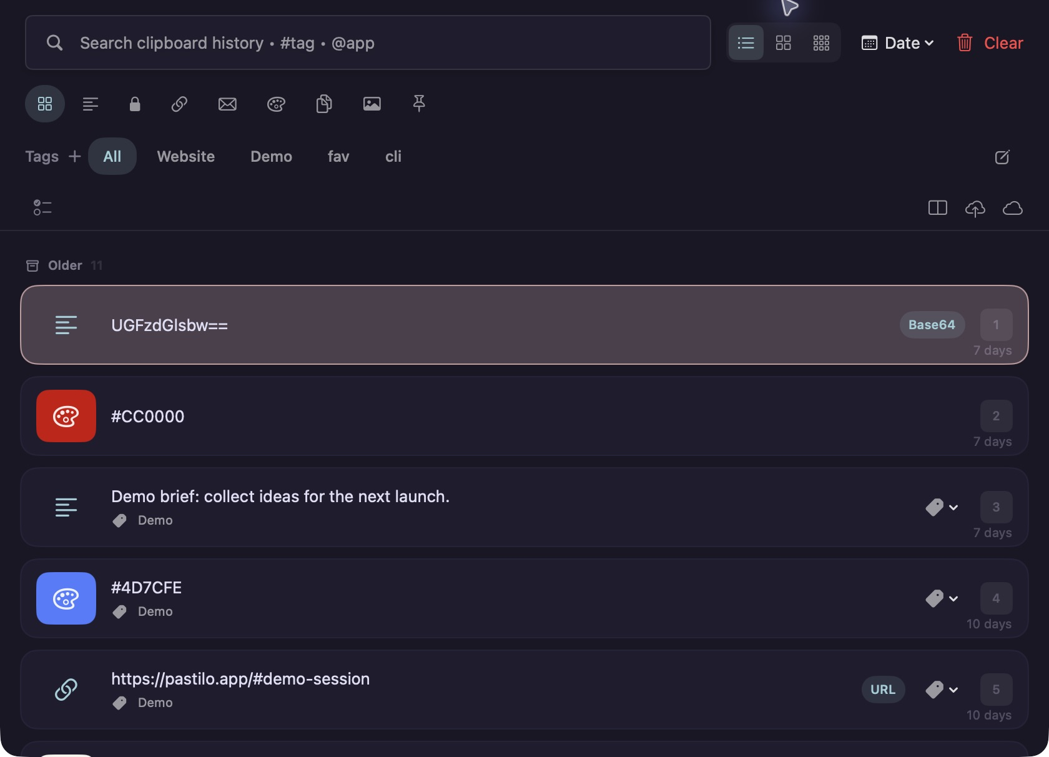Select the UGFzdGlsbw== clipboard entry

[524, 325]
